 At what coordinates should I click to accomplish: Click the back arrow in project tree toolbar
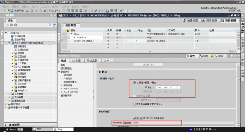coord(11,25)
